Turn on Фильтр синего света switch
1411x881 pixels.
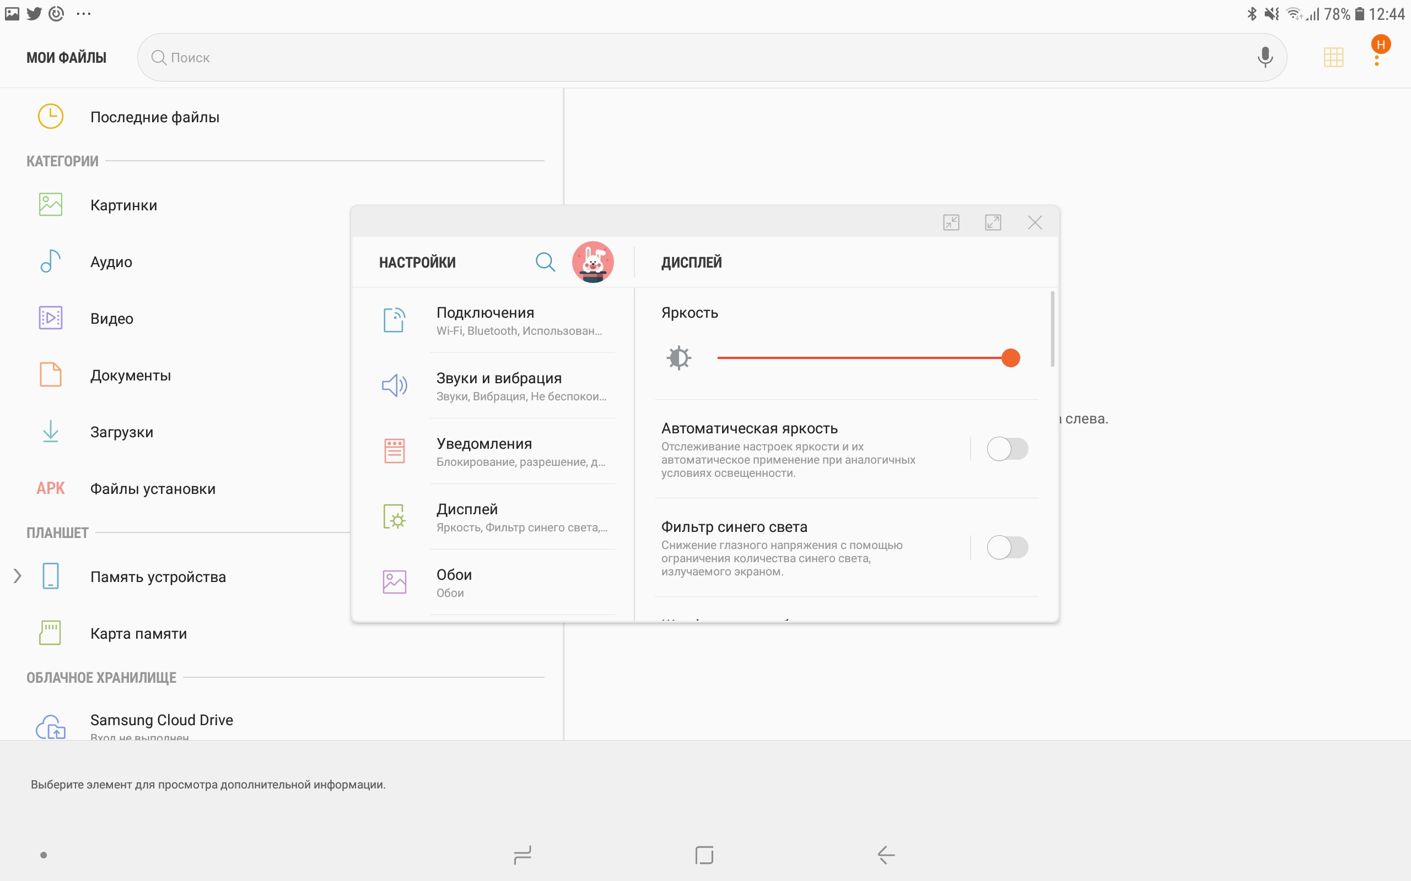(x=1007, y=548)
